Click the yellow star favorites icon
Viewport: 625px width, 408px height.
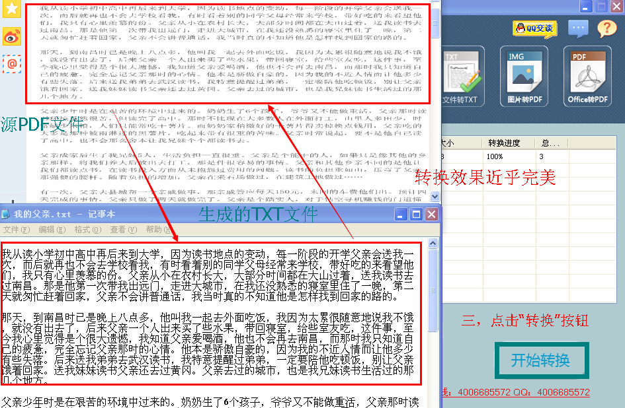[x=11, y=9]
